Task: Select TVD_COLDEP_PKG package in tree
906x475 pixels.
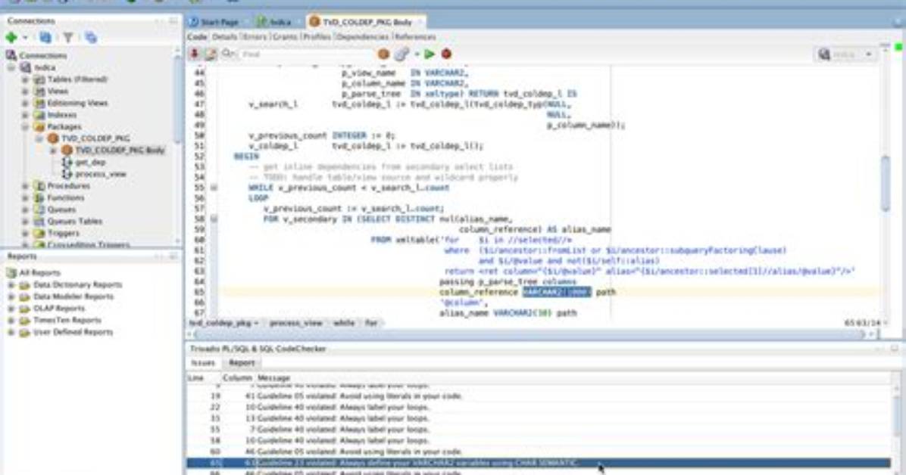Action: pos(95,138)
